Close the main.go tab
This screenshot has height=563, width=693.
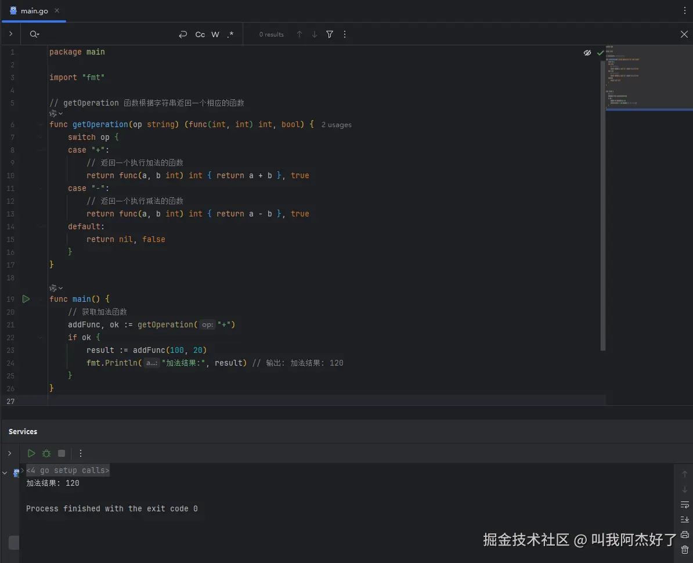tap(57, 10)
